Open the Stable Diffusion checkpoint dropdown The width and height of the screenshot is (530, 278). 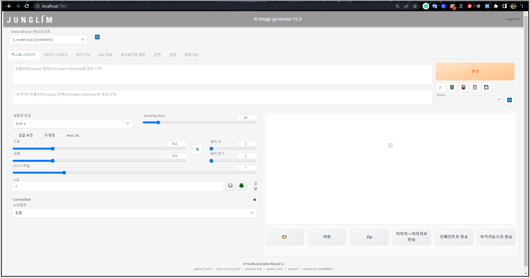[x=49, y=40]
